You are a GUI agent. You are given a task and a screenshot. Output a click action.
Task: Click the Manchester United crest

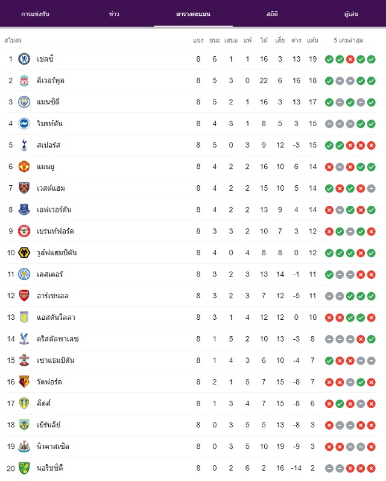point(24,167)
